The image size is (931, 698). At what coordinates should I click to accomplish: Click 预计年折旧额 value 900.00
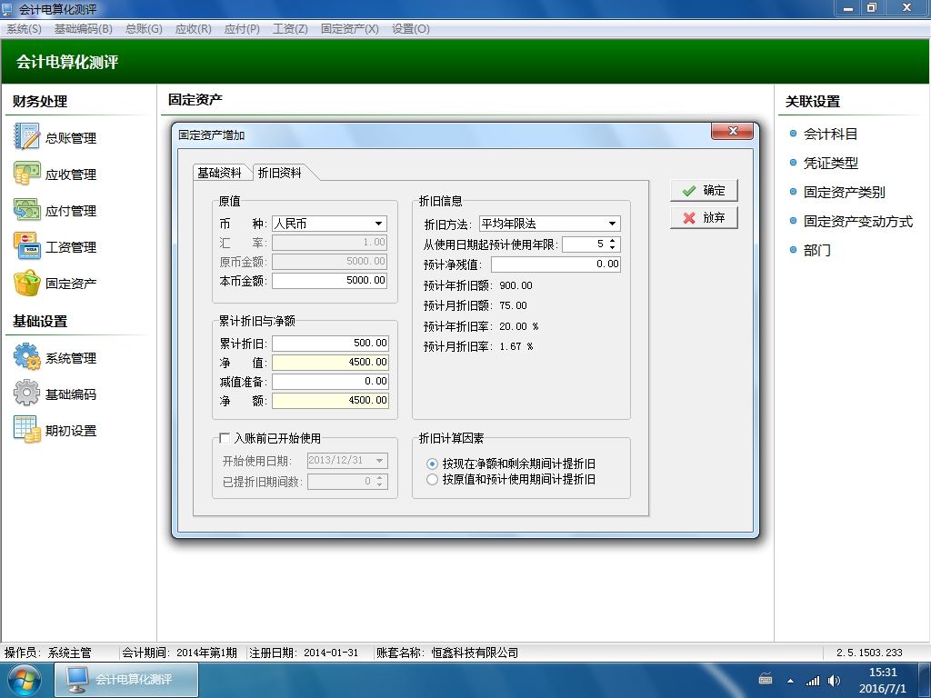point(516,285)
